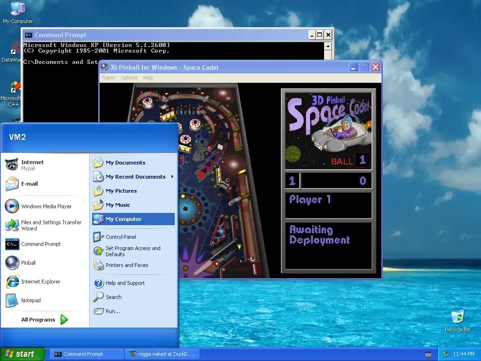Close the 3D Pinball window

coord(375,67)
